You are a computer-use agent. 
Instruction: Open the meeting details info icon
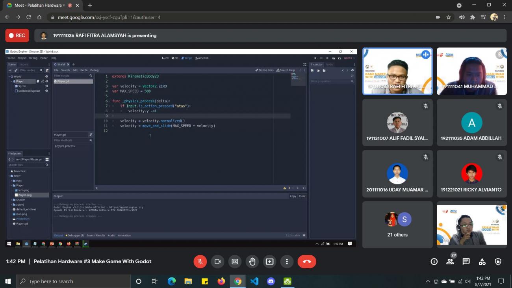coord(434,262)
